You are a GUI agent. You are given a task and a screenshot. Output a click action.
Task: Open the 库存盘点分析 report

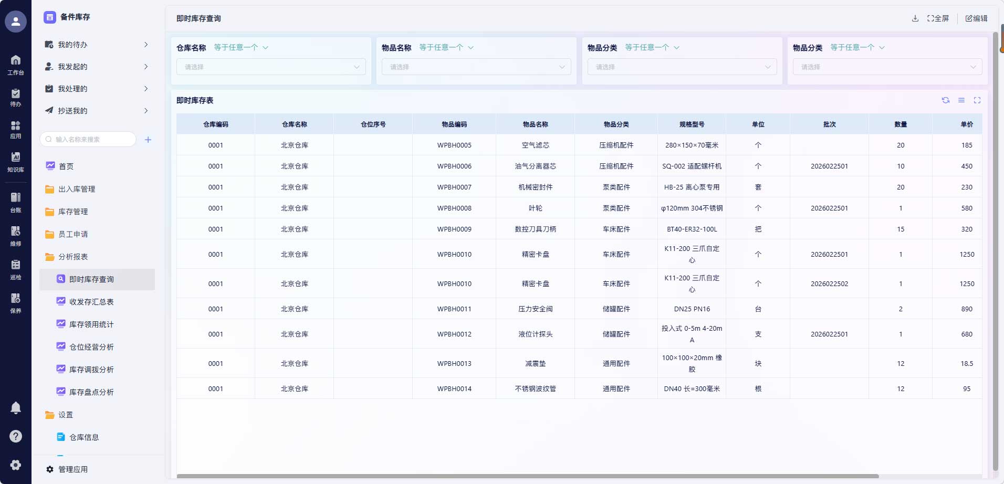91,392
